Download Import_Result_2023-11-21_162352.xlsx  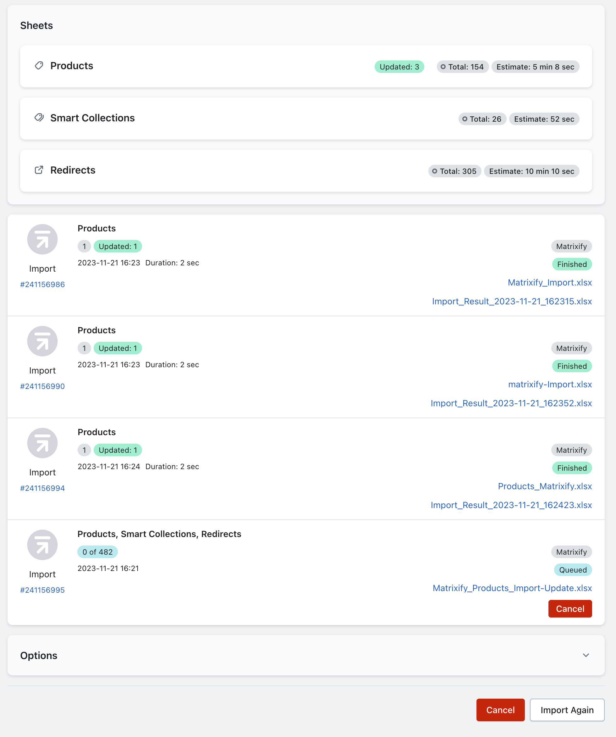click(511, 403)
